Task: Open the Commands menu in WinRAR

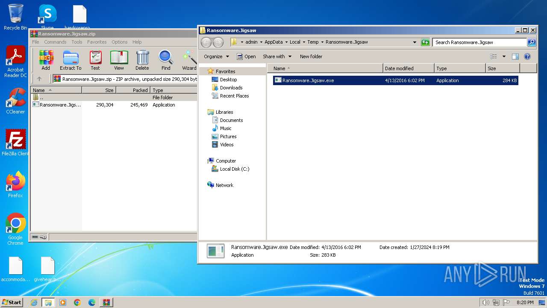Action: [x=55, y=42]
